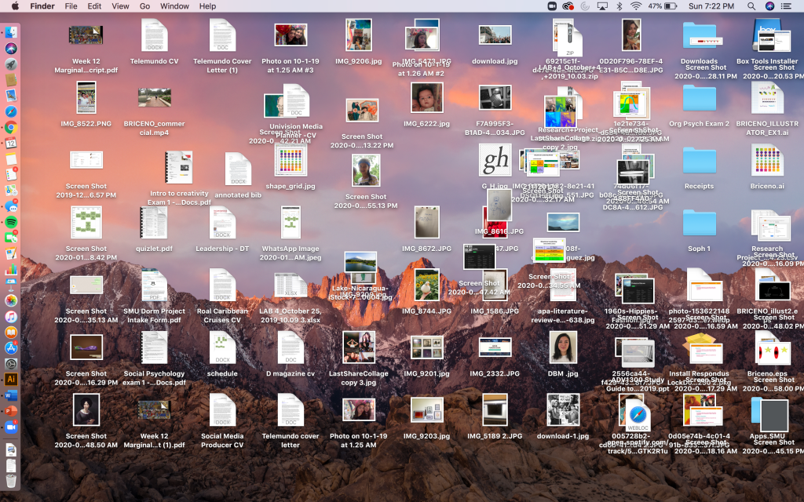
Task: Open the Go menu
Action: tap(144, 6)
